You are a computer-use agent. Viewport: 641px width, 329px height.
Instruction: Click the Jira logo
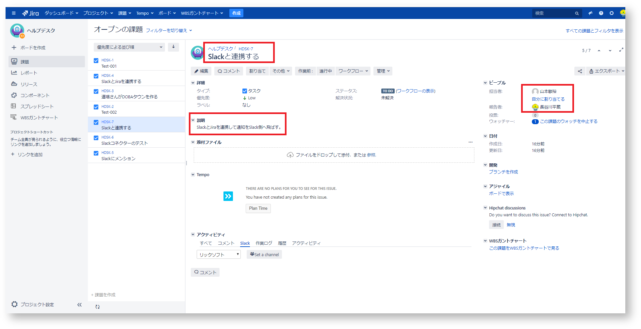click(x=30, y=13)
